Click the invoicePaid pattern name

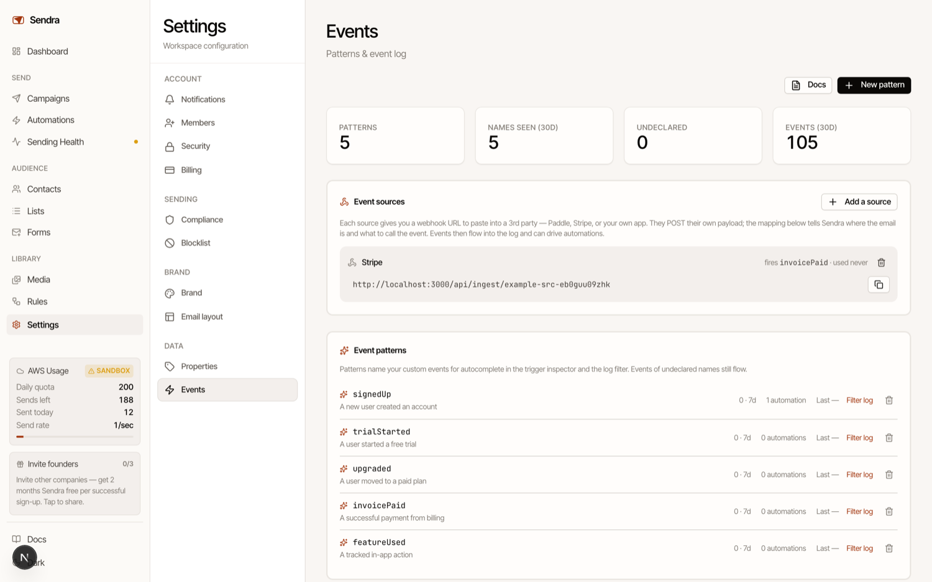click(x=379, y=506)
